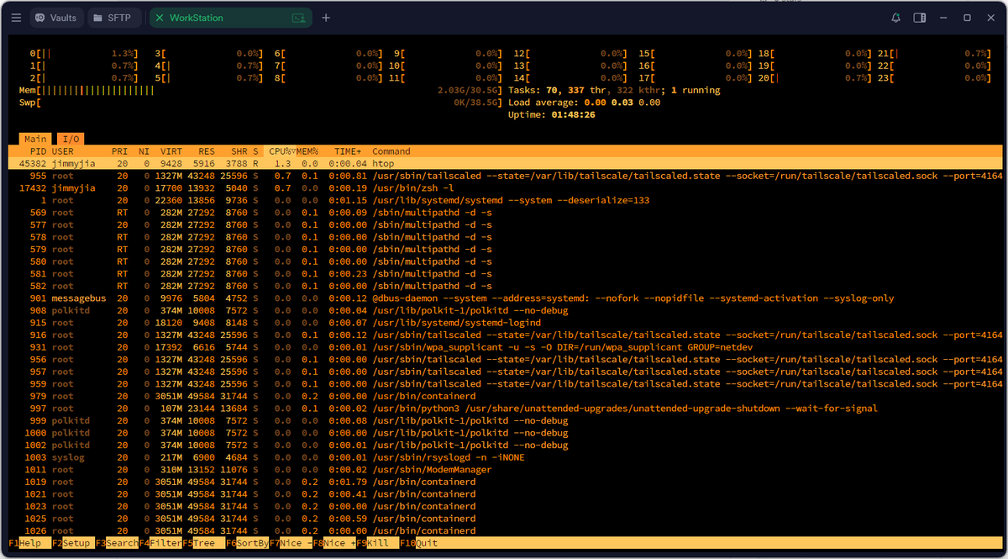Open F2 Setup in htop footer
The height and width of the screenshot is (559, 1008).
(x=73, y=543)
